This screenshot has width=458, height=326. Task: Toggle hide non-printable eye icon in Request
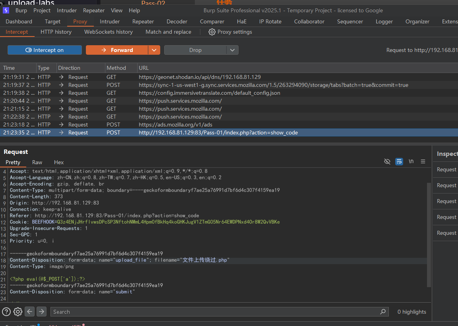tap(387, 161)
